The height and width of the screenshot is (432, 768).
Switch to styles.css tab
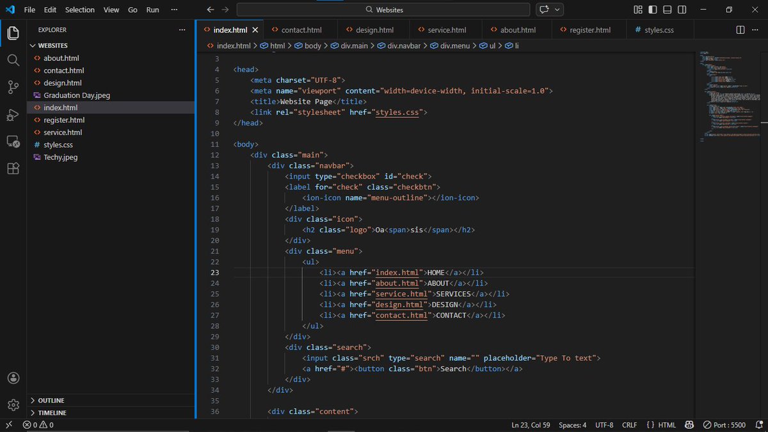click(659, 30)
